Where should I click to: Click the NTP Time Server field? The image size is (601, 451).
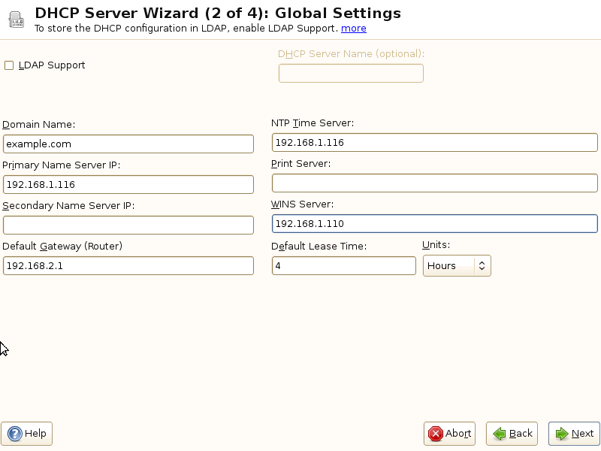tap(435, 143)
